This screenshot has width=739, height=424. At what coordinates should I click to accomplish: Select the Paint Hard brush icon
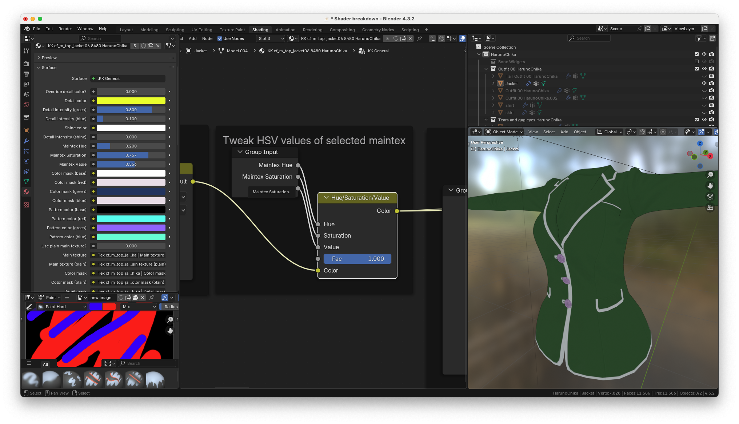pos(41,307)
